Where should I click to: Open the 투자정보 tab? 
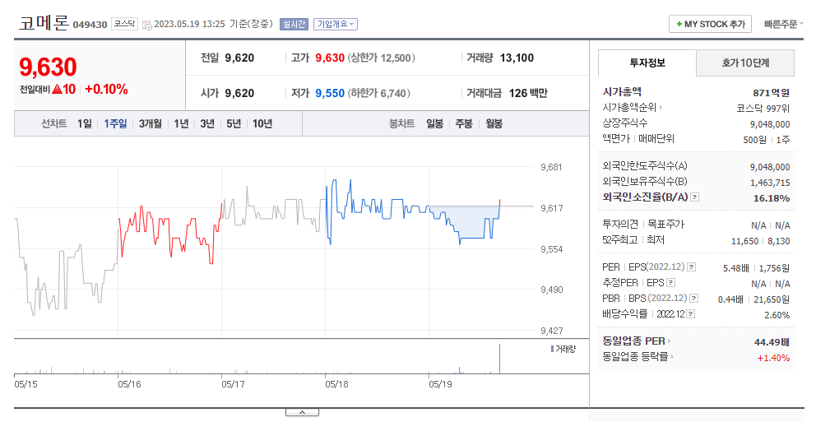point(647,63)
